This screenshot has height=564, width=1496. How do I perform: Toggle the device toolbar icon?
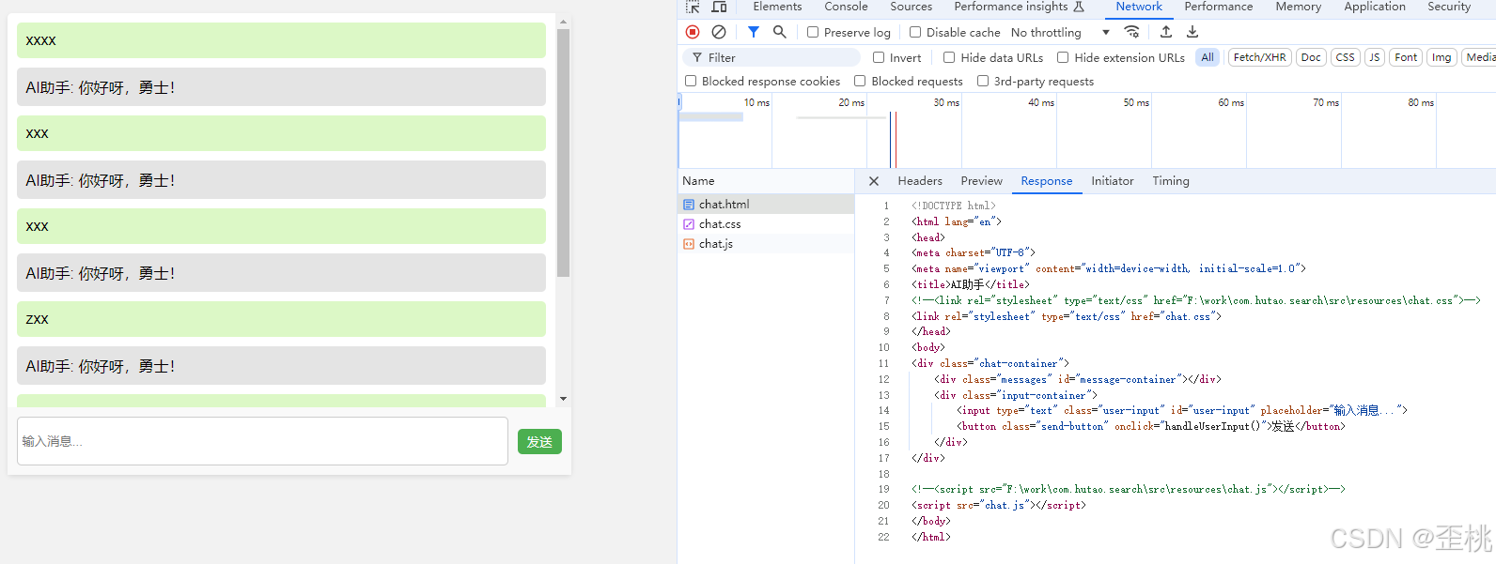719,7
